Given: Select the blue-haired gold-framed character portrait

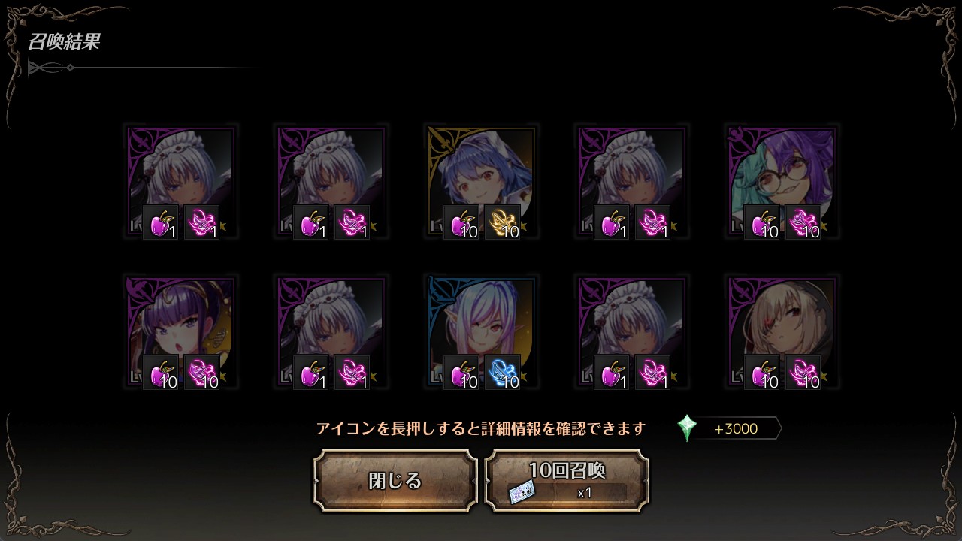Looking at the screenshot, I should [481, 182].
